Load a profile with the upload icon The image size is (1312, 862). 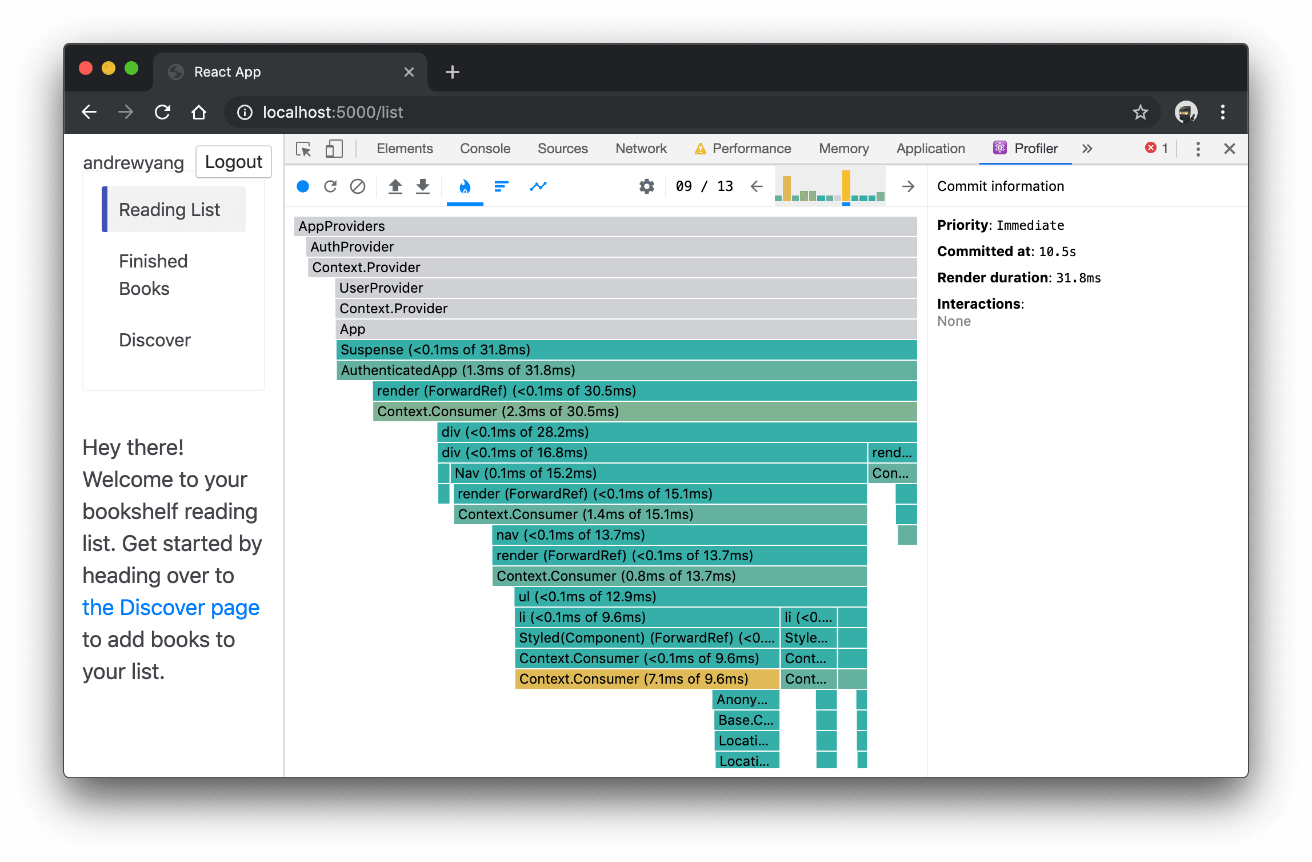(x=395, y=186)
